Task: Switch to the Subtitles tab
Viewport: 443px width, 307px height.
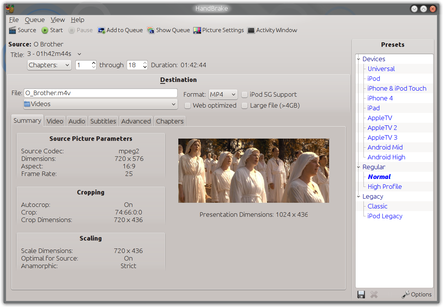Action: coord(103,121)
